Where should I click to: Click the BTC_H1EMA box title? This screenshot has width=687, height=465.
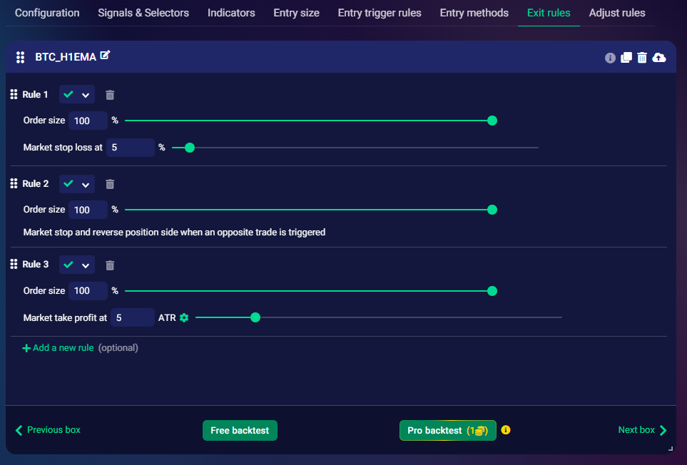66,57
